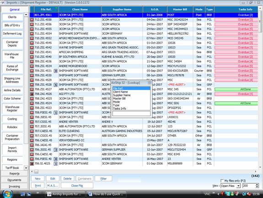Open the Color Scheme sidebar button

coord(12,99)
